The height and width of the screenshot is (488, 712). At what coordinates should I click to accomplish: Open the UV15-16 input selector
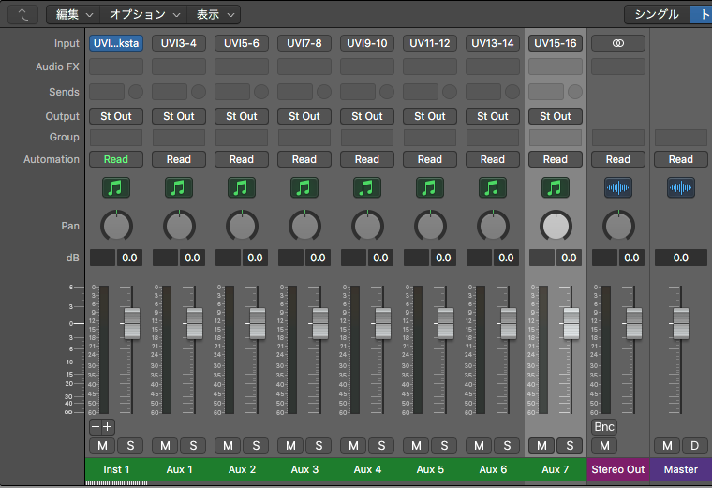[x=556, y=43]
